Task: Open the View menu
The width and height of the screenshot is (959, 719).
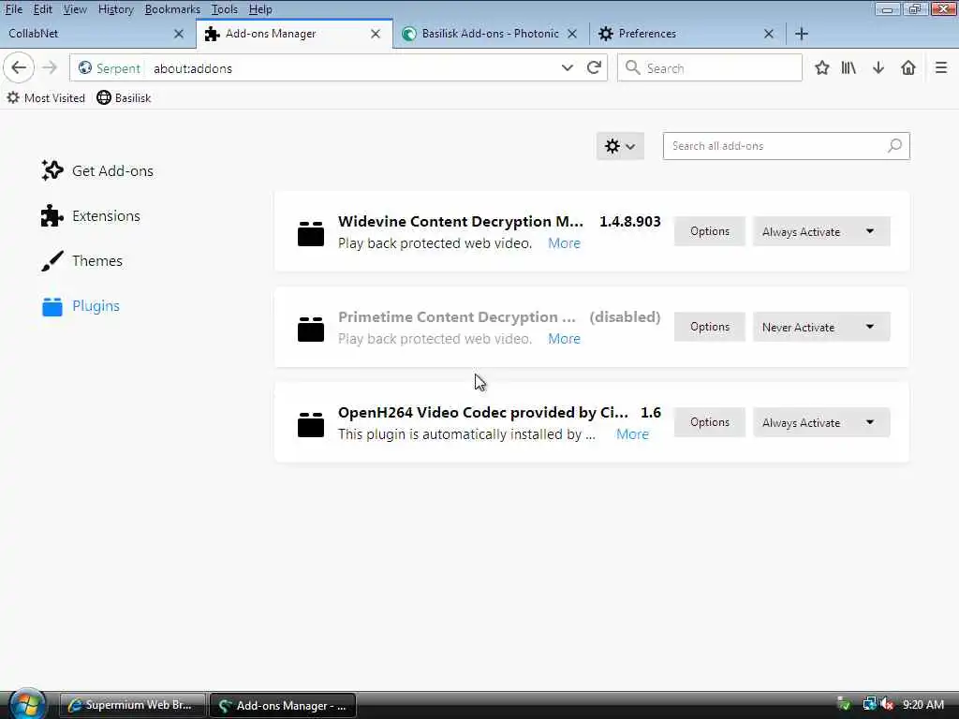Action: tap(75, 9)
